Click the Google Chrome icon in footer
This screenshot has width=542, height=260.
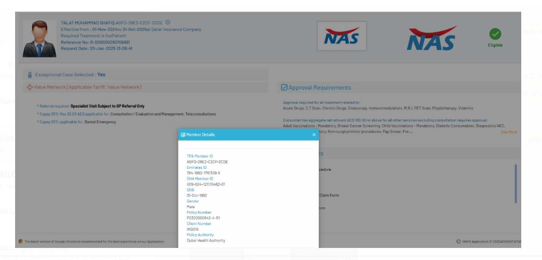coord(21,242)
